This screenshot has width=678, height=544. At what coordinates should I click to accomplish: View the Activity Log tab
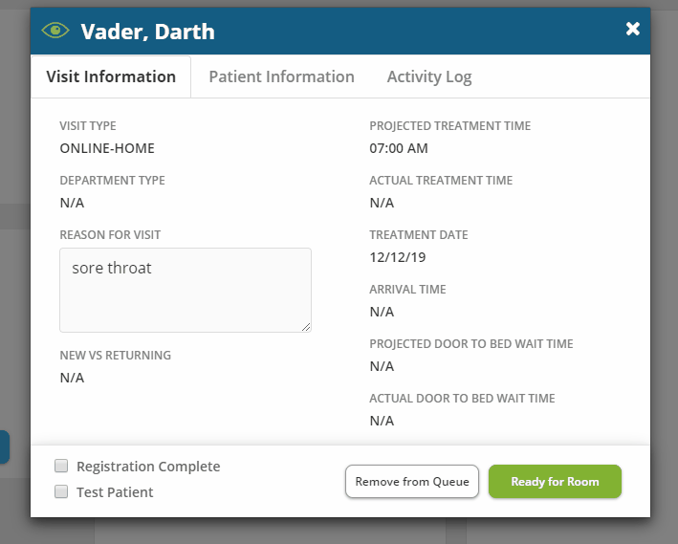pyautogui.click(x=429, y=77)
